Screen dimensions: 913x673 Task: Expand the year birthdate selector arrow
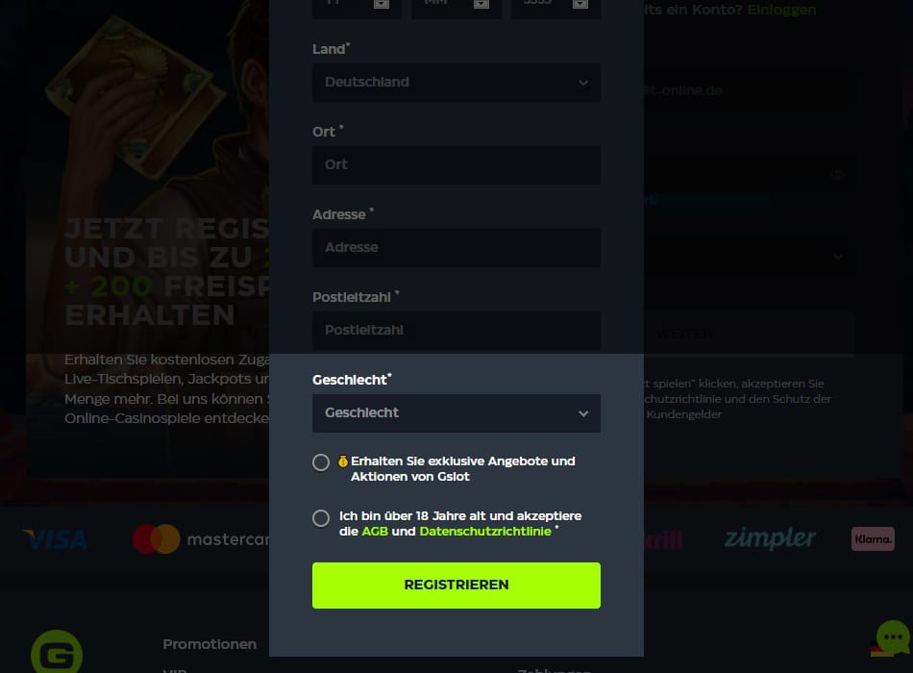(580, 4)
